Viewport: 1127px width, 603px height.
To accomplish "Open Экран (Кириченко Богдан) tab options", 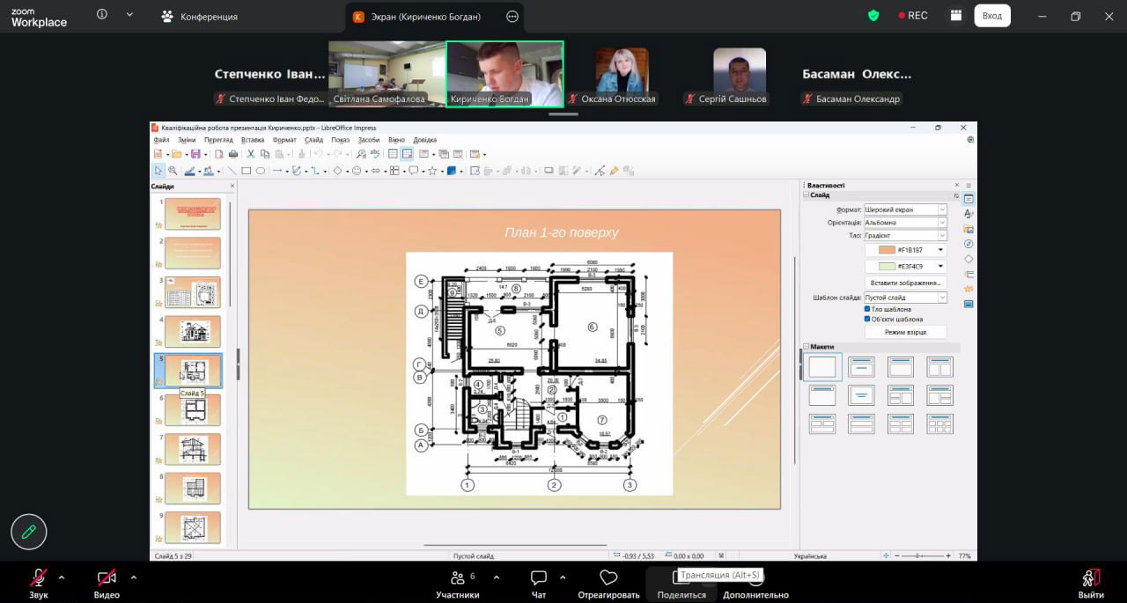I will tap(512, 16).
